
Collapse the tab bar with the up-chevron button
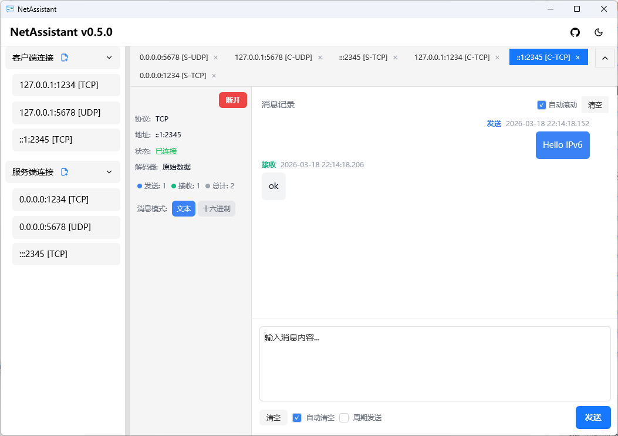[x=605, y=58]
